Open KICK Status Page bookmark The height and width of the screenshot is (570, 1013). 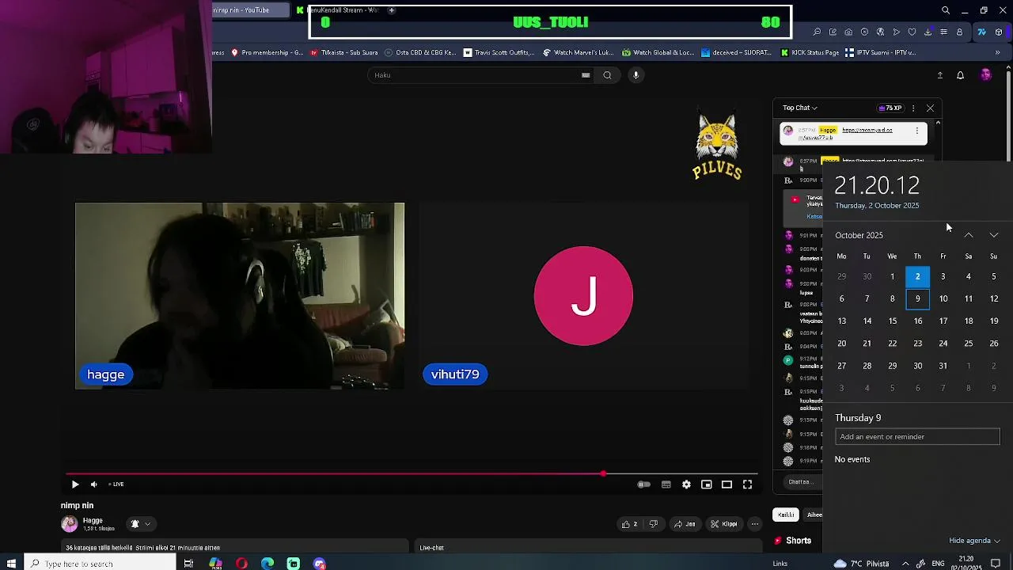pyautogui.click(x=810, y=52)
